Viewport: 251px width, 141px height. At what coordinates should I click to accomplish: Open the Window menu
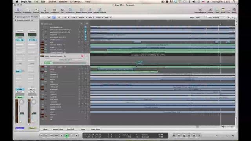click(x=63, y=2)
